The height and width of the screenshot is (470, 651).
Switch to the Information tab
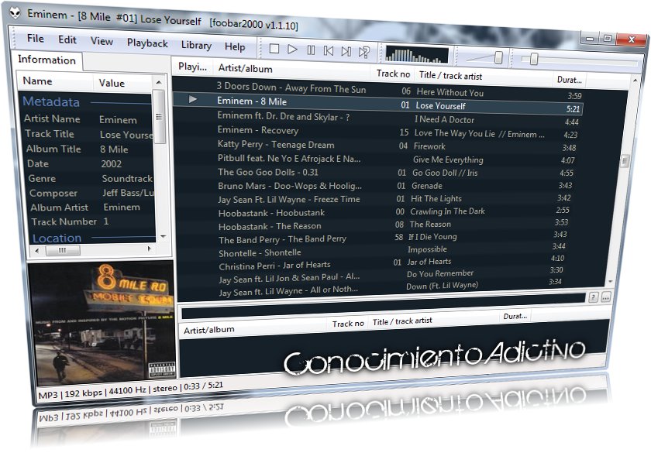pyautogui.click(x=48, y=60)
